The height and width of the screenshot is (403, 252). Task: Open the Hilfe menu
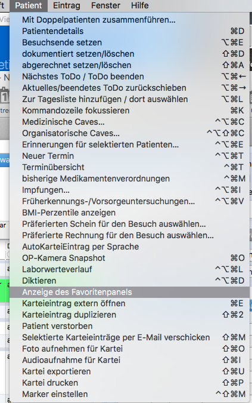(140, 5)
